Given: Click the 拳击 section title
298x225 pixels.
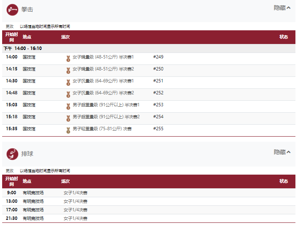Looking at the screenshot, I should pyautogui.click(x=27, y=9).
